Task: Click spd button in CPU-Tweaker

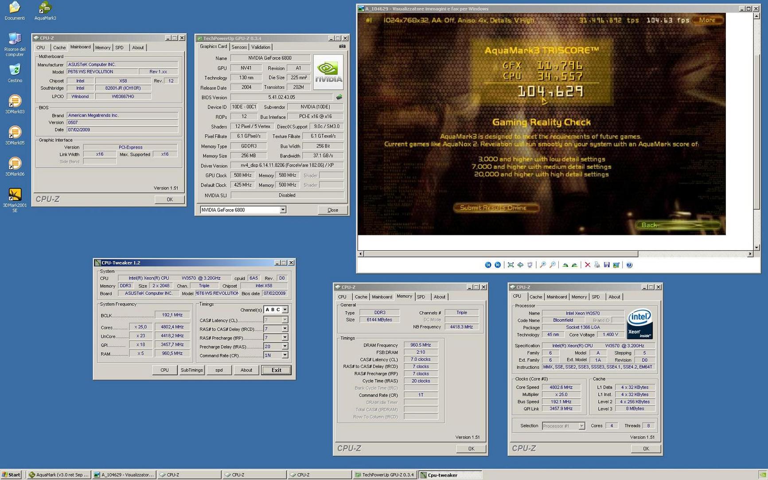Action: click(x=219, y=370)
